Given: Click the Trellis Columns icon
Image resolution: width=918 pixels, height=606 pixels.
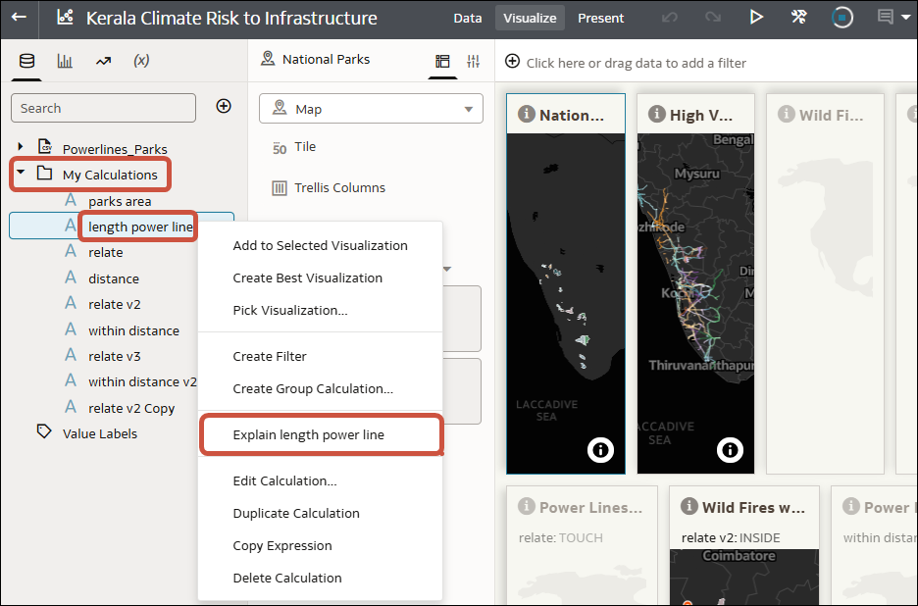Looking at the screenshot, I should click(x=280, y=188).
